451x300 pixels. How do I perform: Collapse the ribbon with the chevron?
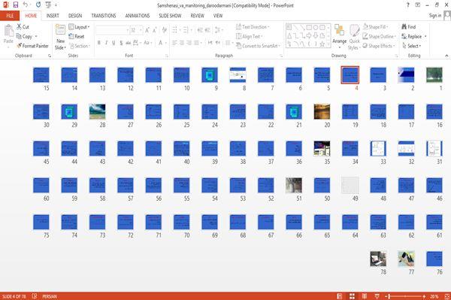pos(446,56)
